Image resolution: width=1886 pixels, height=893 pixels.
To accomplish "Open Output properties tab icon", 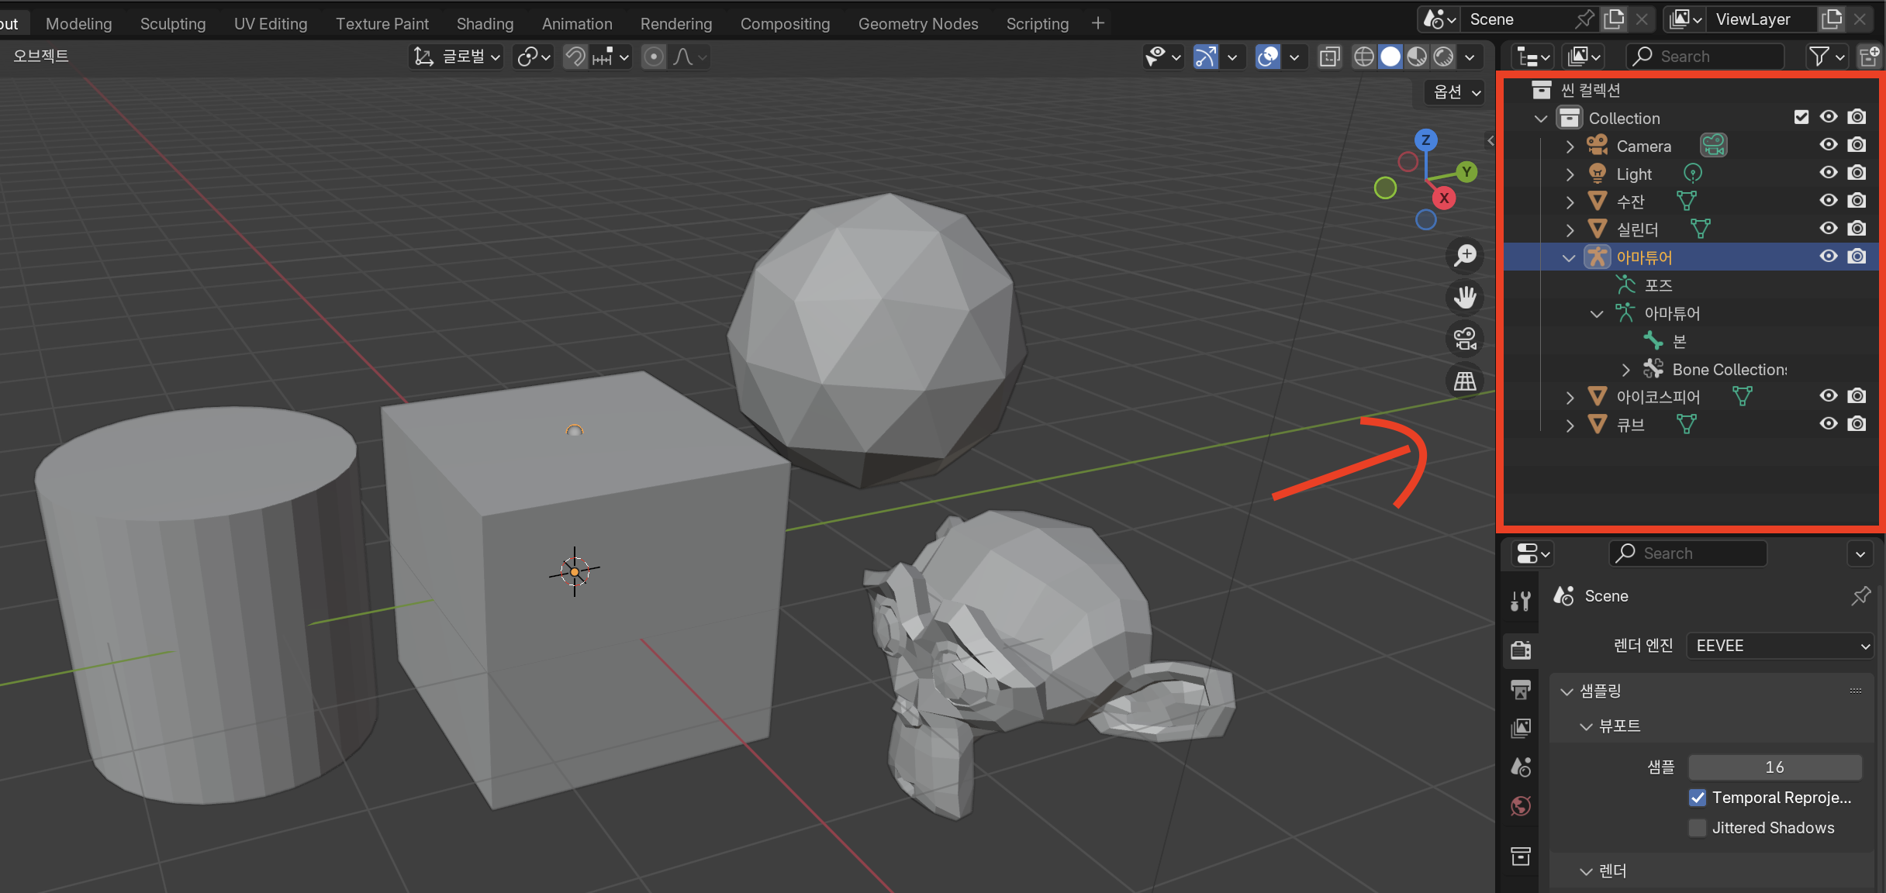I will pyautogui.click(x=1521, y=688).
